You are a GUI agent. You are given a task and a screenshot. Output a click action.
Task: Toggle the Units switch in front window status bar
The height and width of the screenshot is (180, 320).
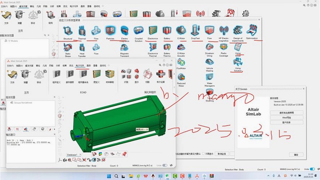coord(165,165)
